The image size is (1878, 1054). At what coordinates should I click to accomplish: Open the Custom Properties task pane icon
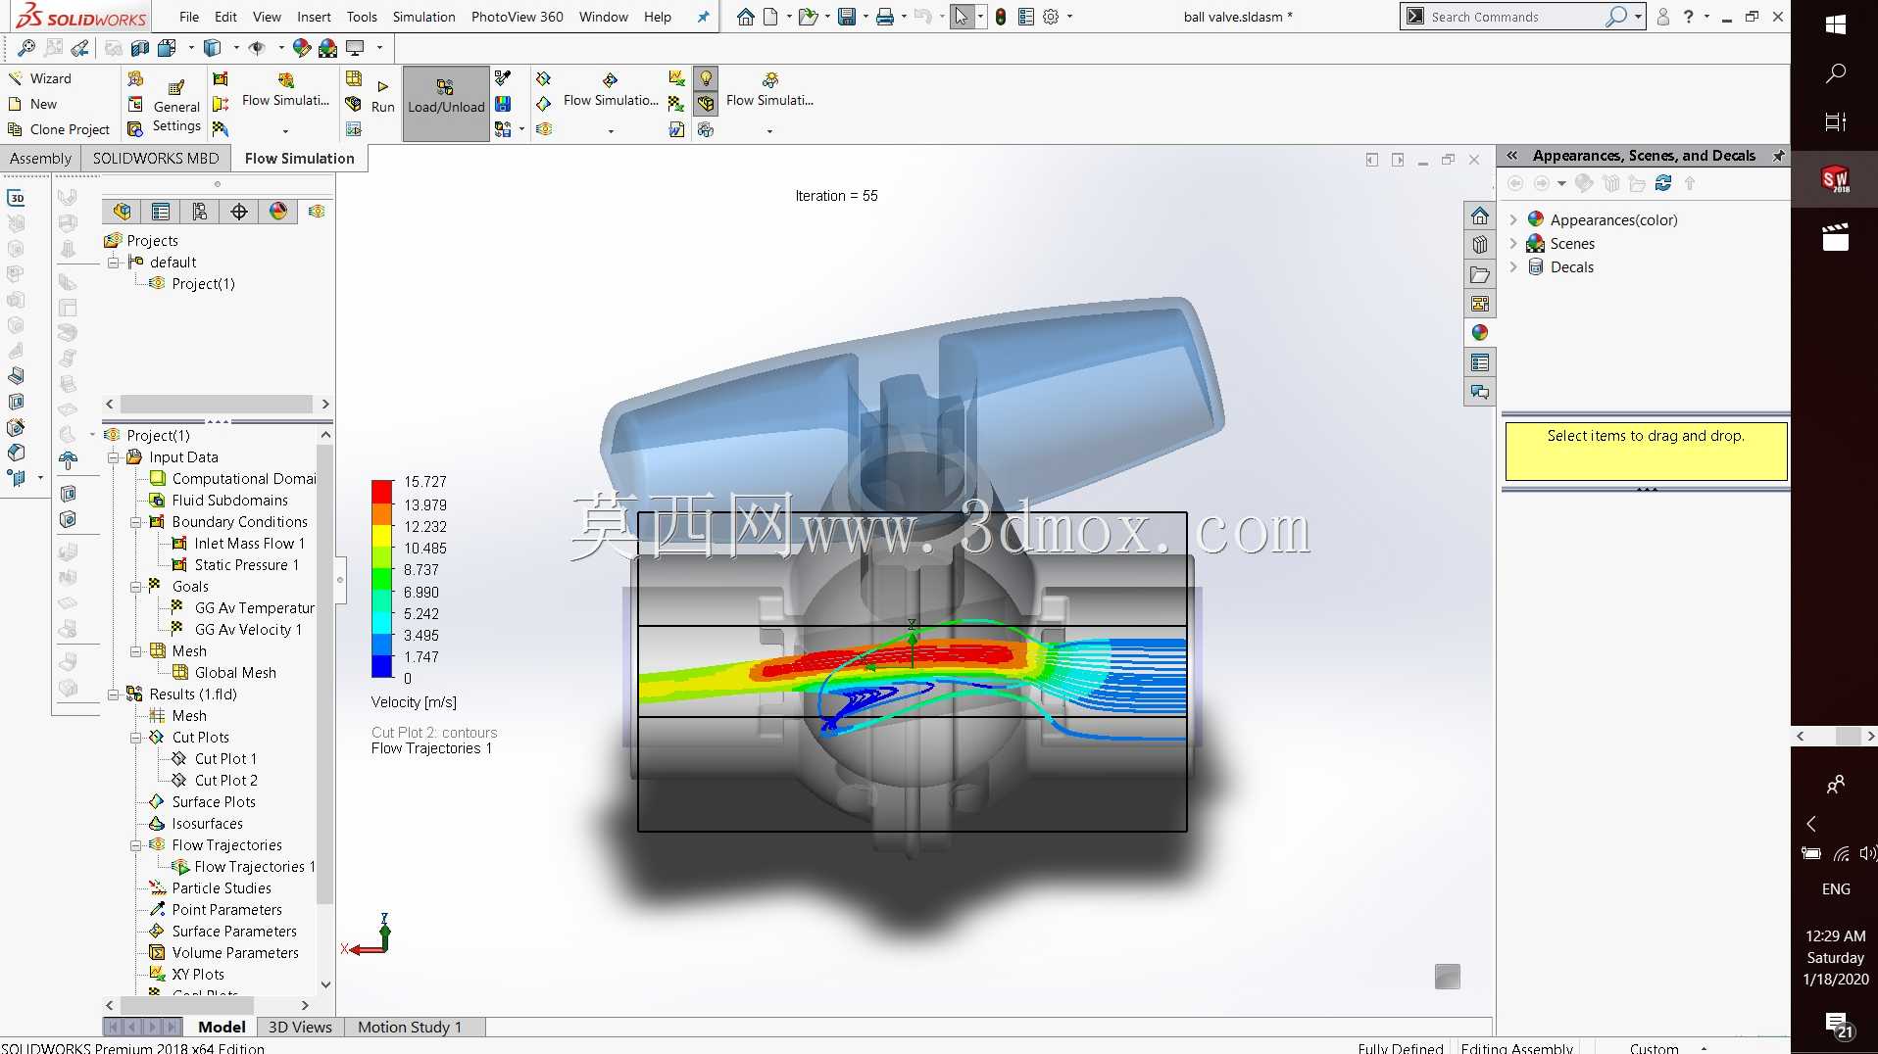point(1480,362)
